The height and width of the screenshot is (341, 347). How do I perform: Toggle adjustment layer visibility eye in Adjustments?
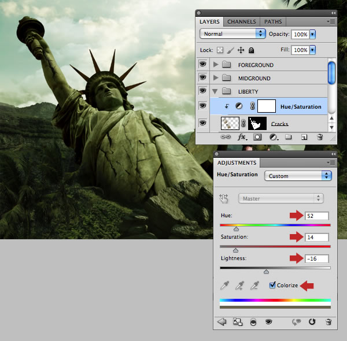(269, 321)
